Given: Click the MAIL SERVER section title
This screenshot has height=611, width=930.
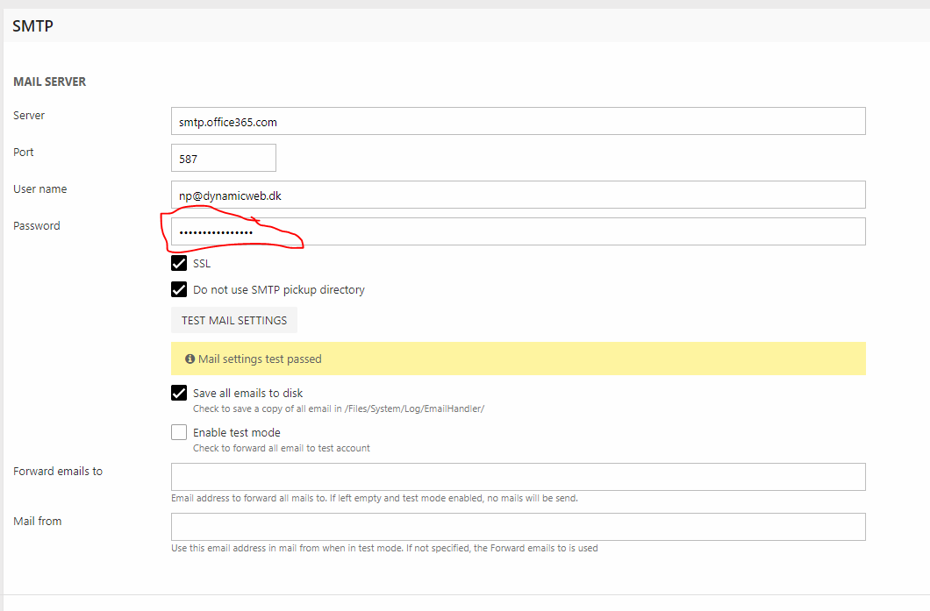Looking at the screenshot, I should (x=49, y=82).
